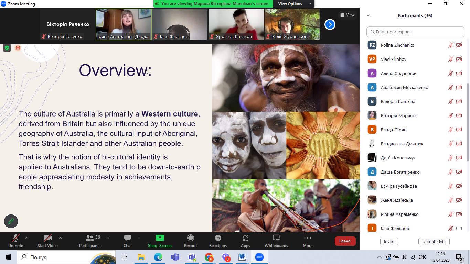Open the Chat icon

[x=128, y=238]
